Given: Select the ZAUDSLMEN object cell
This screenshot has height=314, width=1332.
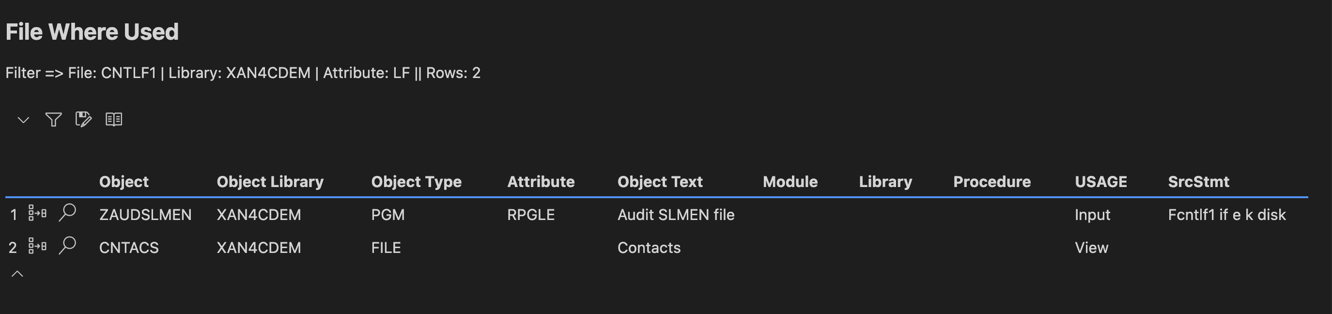Looking at the screenshot, I should 145,215.
